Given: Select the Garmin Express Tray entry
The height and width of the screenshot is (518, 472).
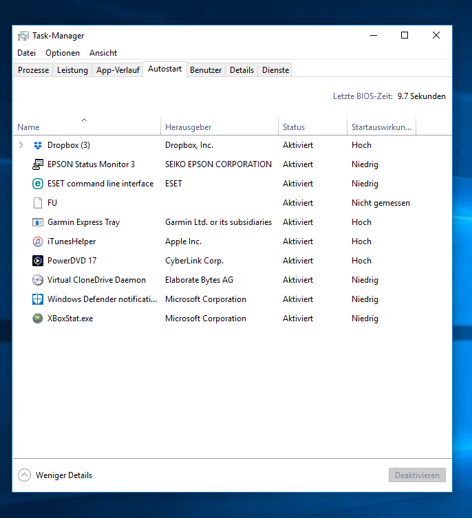Looking at the screenshot, I should (x=84, y=222).
